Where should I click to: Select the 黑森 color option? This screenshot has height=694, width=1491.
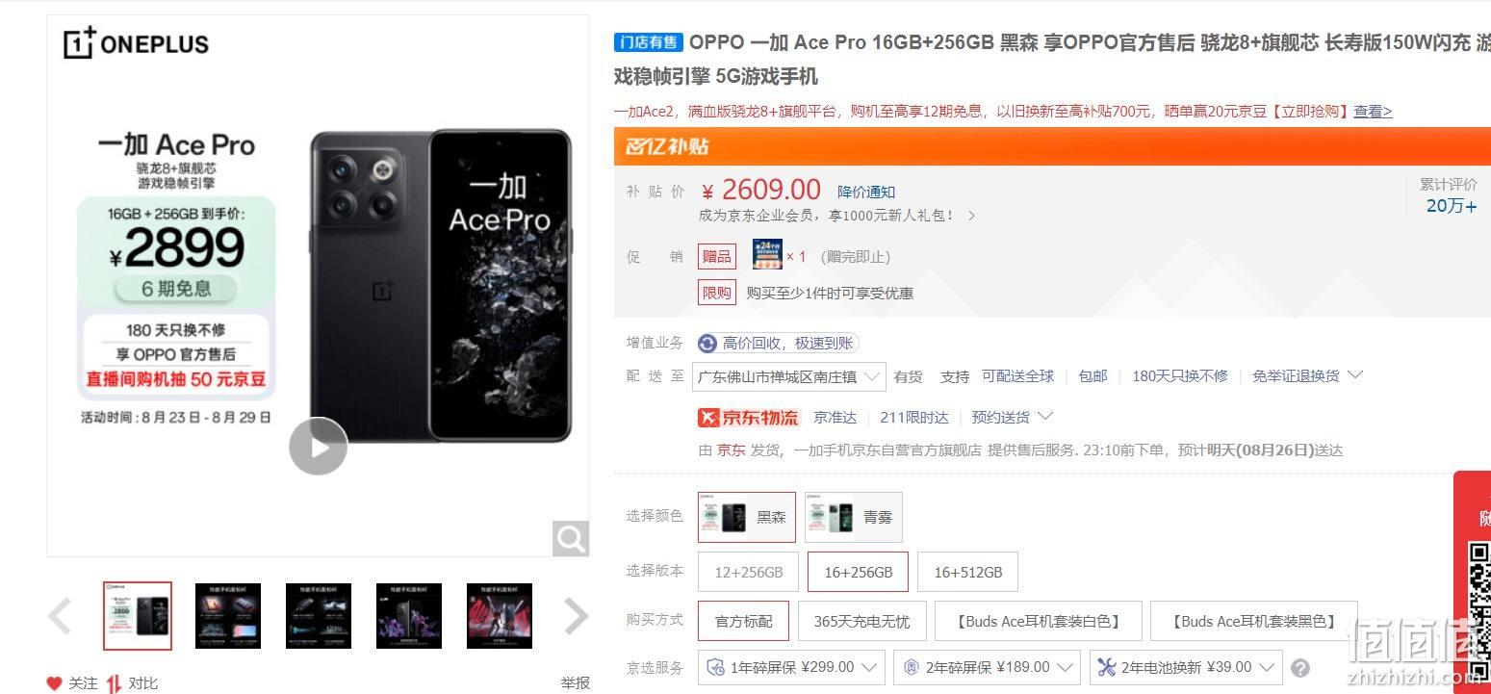pos(747,518)
